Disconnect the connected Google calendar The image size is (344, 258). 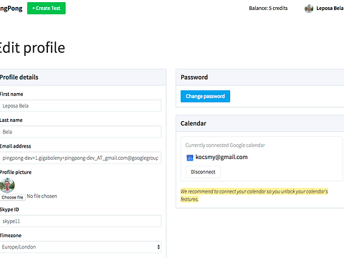[x=203, y=172]
